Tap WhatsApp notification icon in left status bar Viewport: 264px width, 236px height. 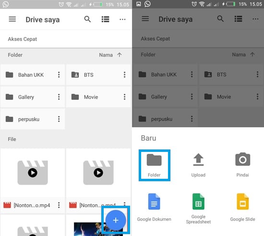pyautogui.click(x=6, y=4)
